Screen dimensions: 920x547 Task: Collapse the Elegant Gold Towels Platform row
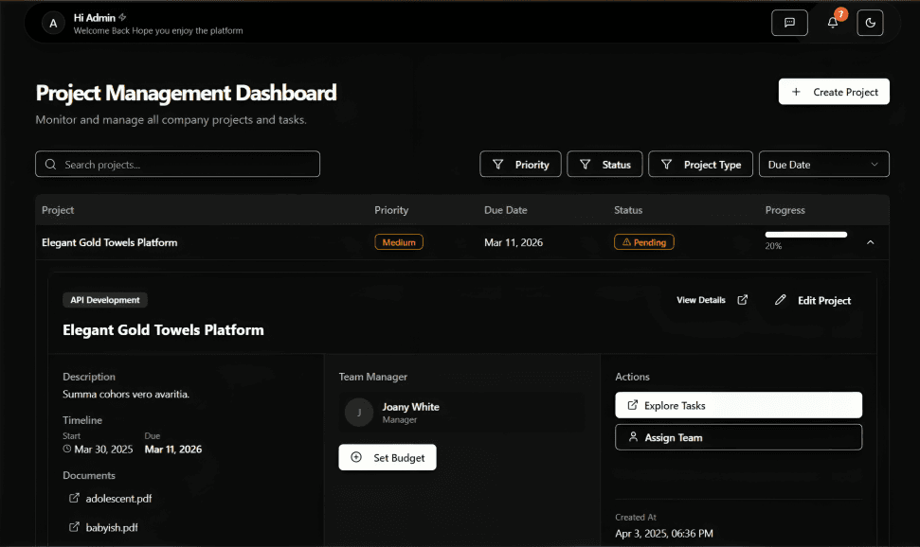point(870,242)
